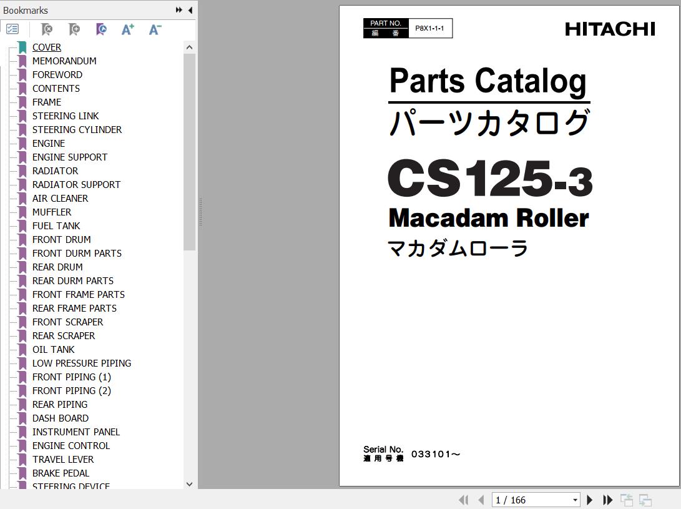Click the page number input field
This screenshot has height=509, width=681.
pyautogui.click(x=531, y=500)
